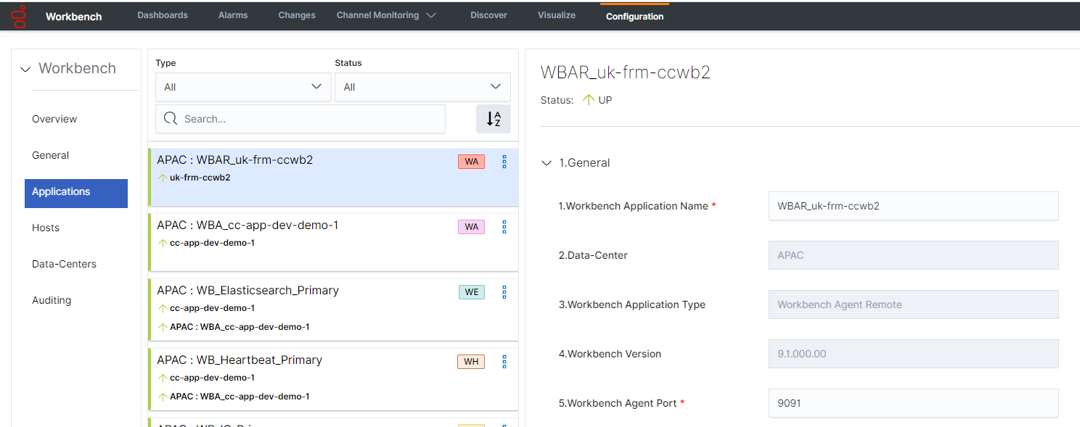The image size is (1080, 427).
Task: Open kebab menu for WB_Elasticsearch_Primary
Action: coord(504,292)
